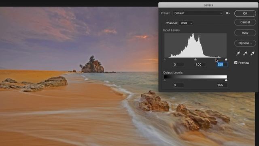Click the histogram graph in Input Levels
Image resolution: width=259 pixels, height=146 pixels.
pos(195,45)
